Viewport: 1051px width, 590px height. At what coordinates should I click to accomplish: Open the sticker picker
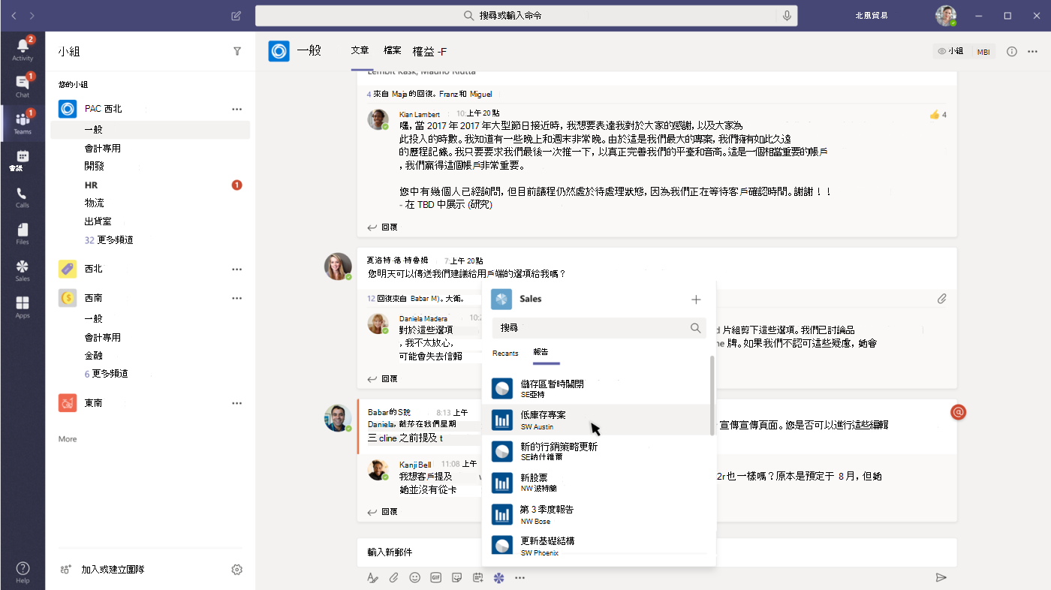(x=456, y=577)
